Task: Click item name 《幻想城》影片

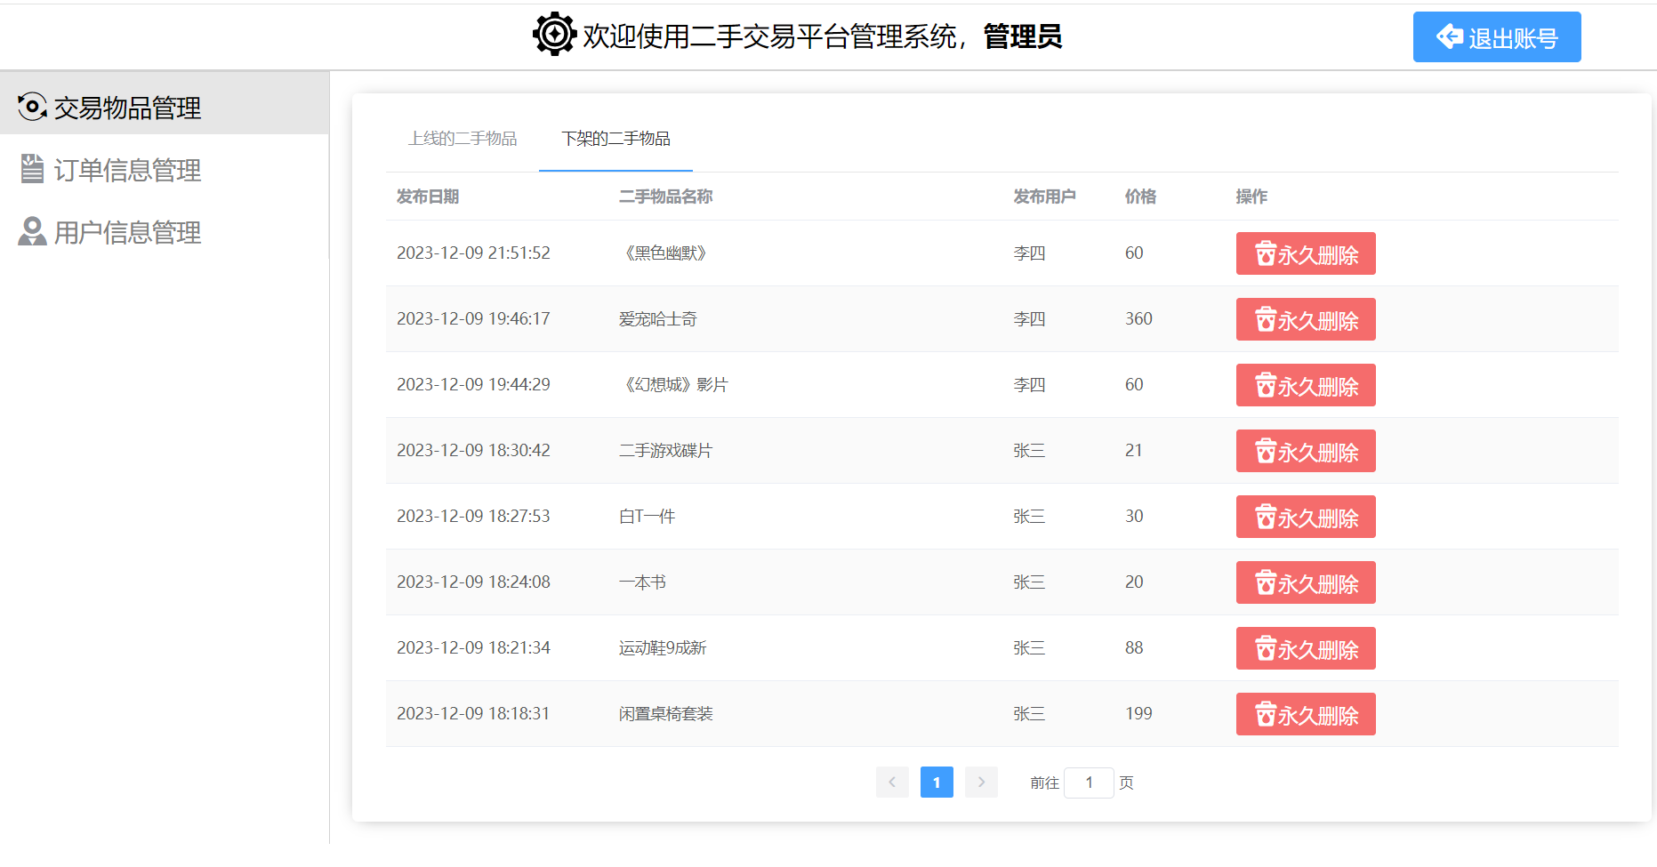Action: tap(673, 385)
